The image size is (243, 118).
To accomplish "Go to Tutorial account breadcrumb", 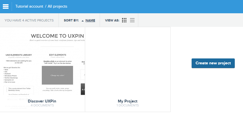I will (29, 6).
